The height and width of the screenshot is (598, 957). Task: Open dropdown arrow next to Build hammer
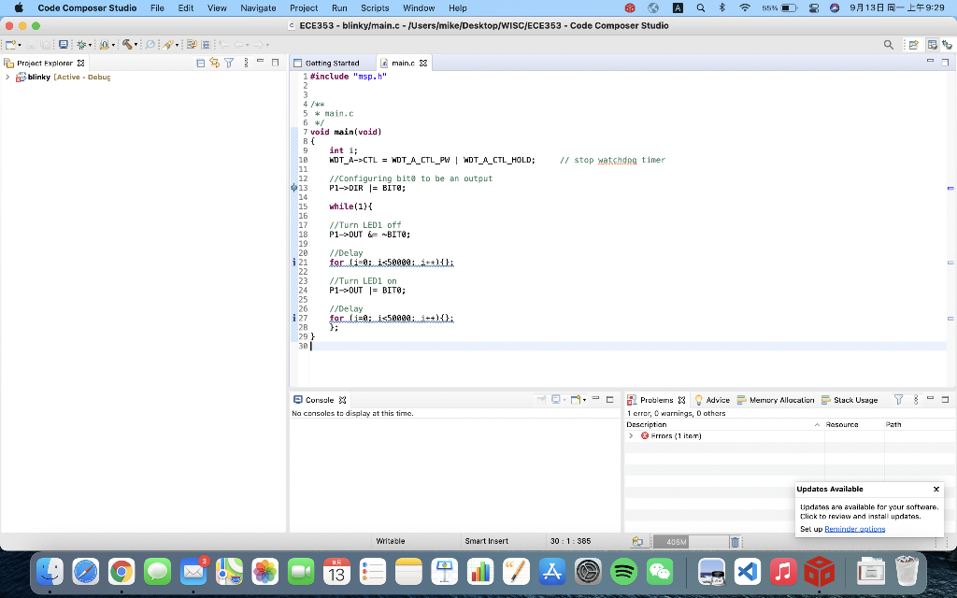tap(136, 45)
